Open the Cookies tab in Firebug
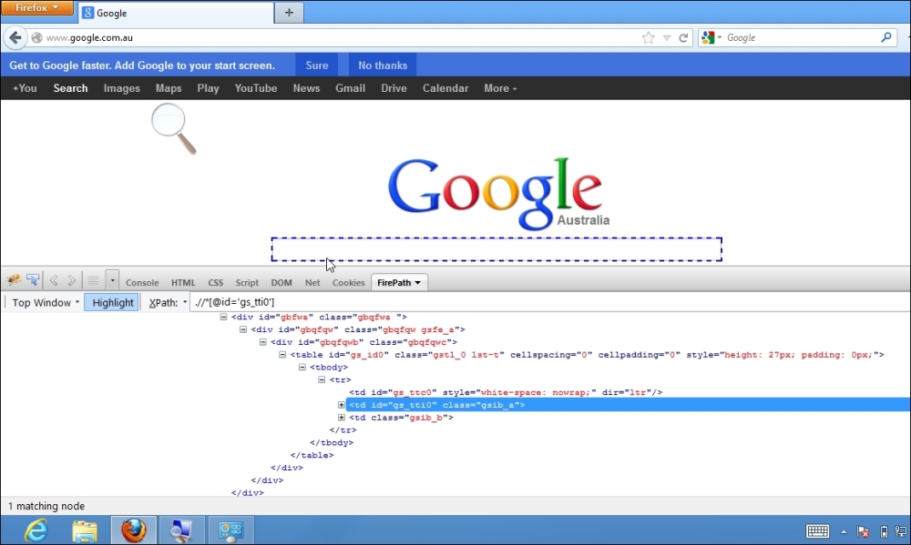Screen dimensions: 911x545 (x=349, y=283)
